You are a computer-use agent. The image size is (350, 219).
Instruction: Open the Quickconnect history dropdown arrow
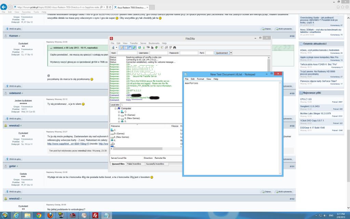tap(231, 53)
